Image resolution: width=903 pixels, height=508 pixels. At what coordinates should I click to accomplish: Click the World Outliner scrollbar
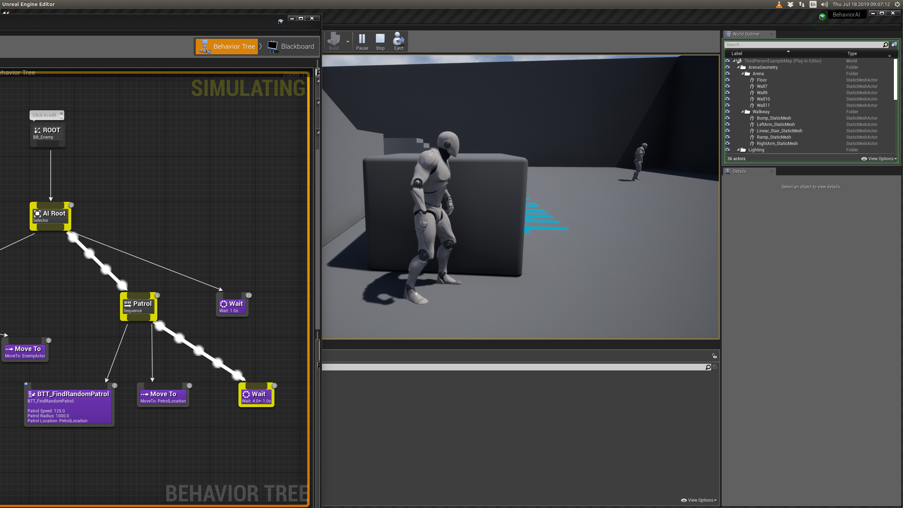895,79
